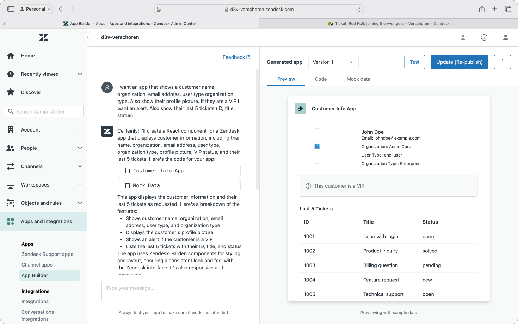Click the user avatar in chat message
Viewport: 518px width, 324px height.
click(107, 87)
